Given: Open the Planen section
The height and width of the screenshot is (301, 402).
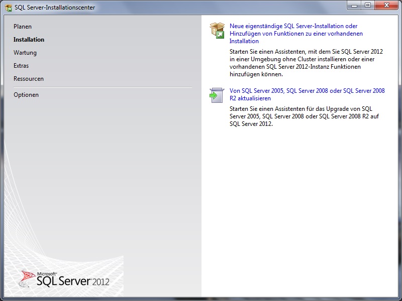Looking at the screenshot, I should pyautogui.click(x=23, y=27).
